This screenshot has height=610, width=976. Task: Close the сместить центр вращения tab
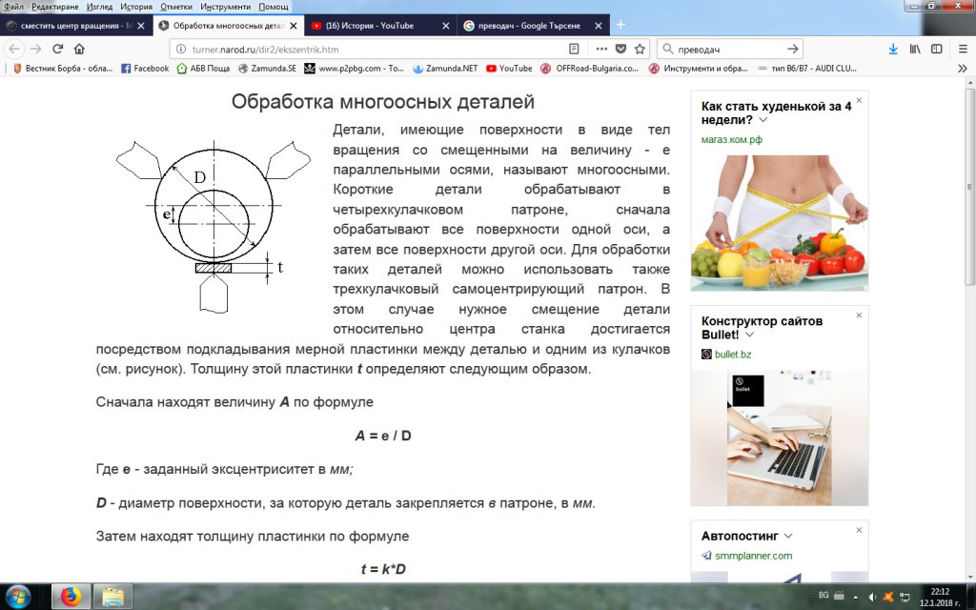[x=141, y=26]
